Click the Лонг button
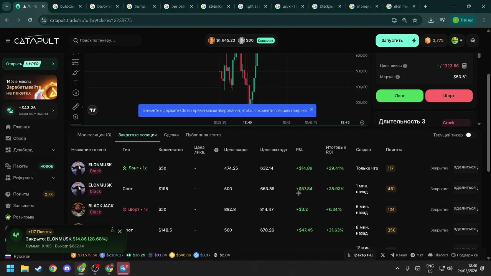This screenshot has width=491, height=276. tap(400, 96)
